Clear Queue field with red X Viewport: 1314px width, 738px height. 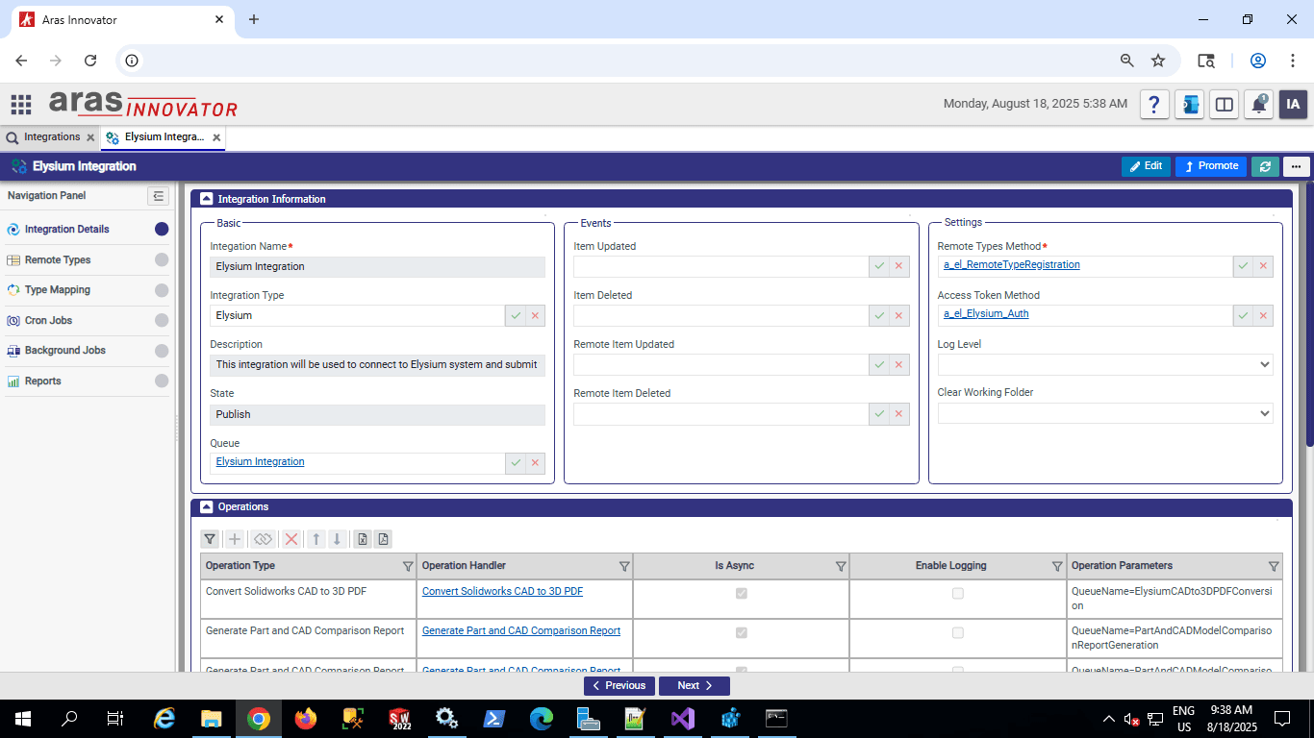536,463
